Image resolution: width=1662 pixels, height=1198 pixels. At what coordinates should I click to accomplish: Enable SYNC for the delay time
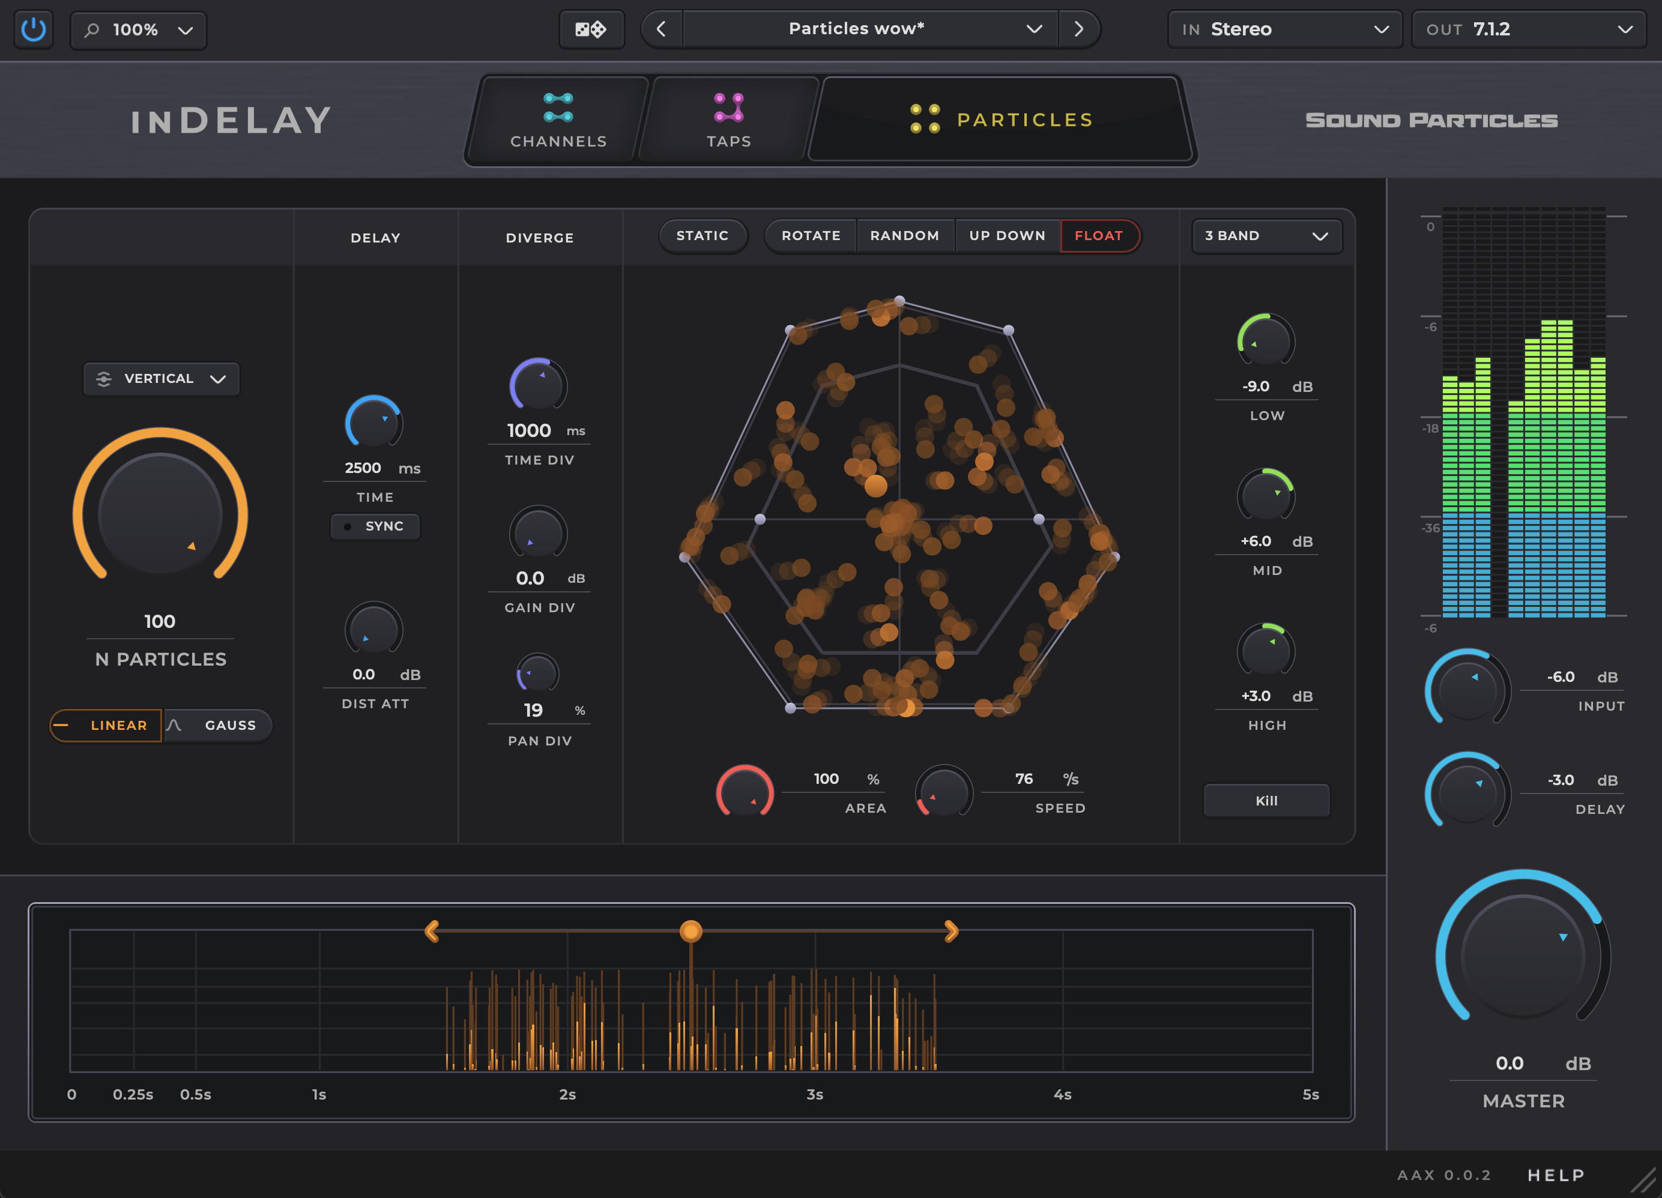(x=375, y=526)
